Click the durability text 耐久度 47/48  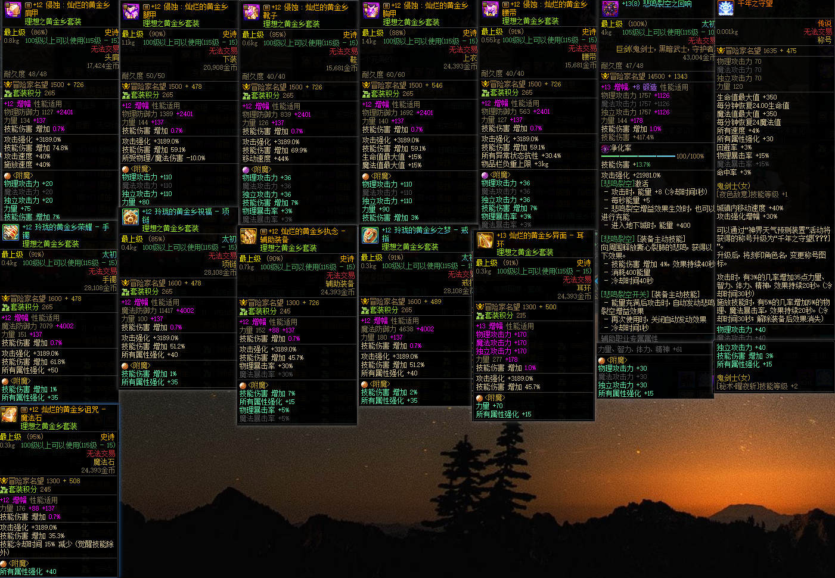pos(622,66)
